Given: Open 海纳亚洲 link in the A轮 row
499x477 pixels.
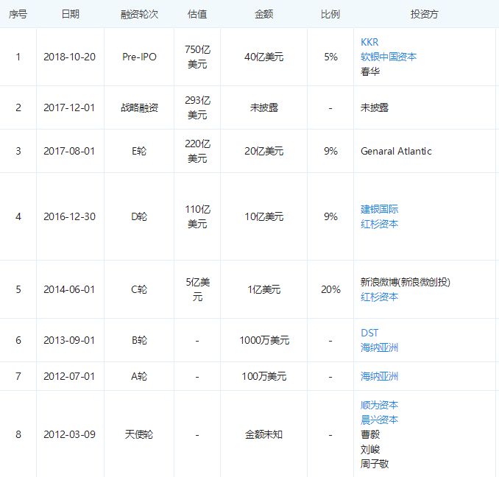Looking at the screenshot, I should click(379, 376).
